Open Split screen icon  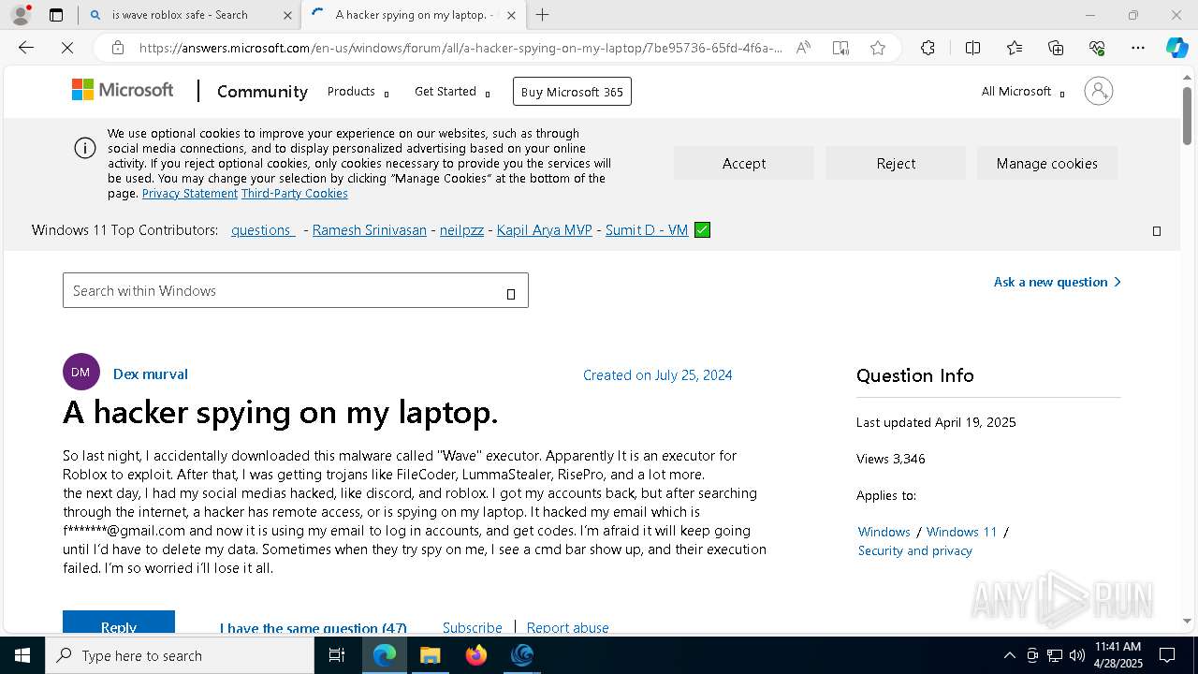[972, 48]
